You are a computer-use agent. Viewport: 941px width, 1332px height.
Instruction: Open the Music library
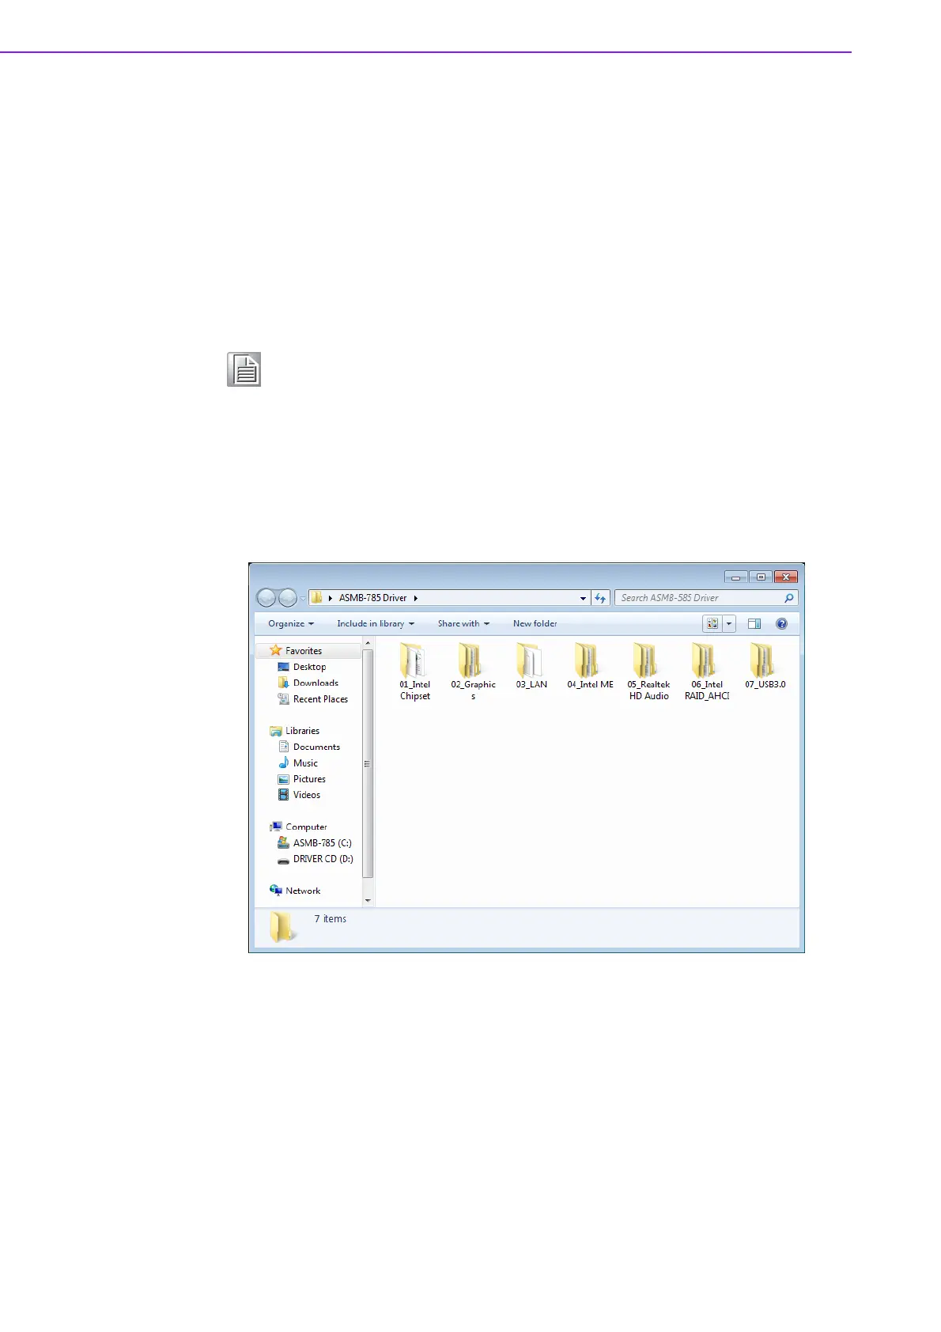(305, 763)
